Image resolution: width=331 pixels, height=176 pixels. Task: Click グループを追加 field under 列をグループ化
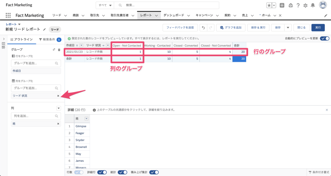tap(36, 88)
